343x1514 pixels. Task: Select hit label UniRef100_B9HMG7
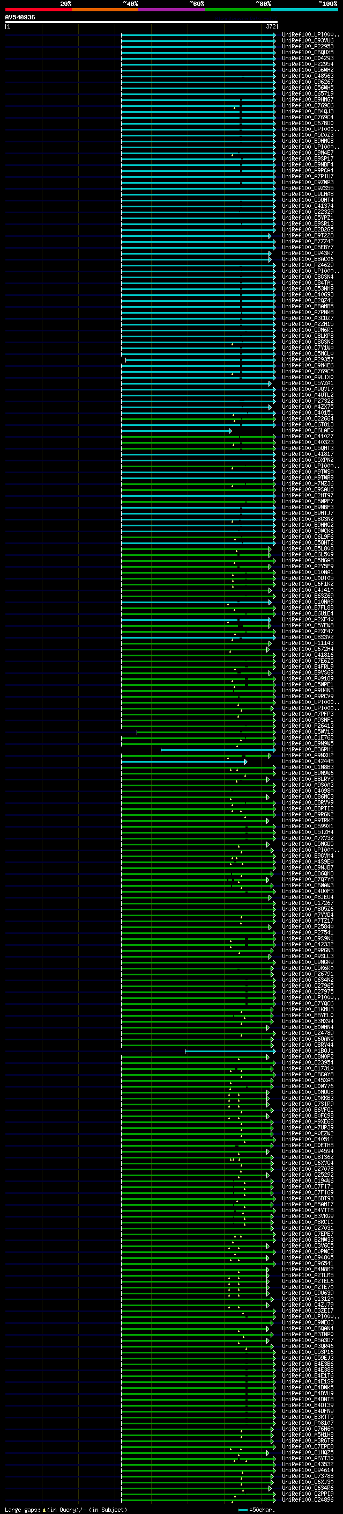click(308, 99)
